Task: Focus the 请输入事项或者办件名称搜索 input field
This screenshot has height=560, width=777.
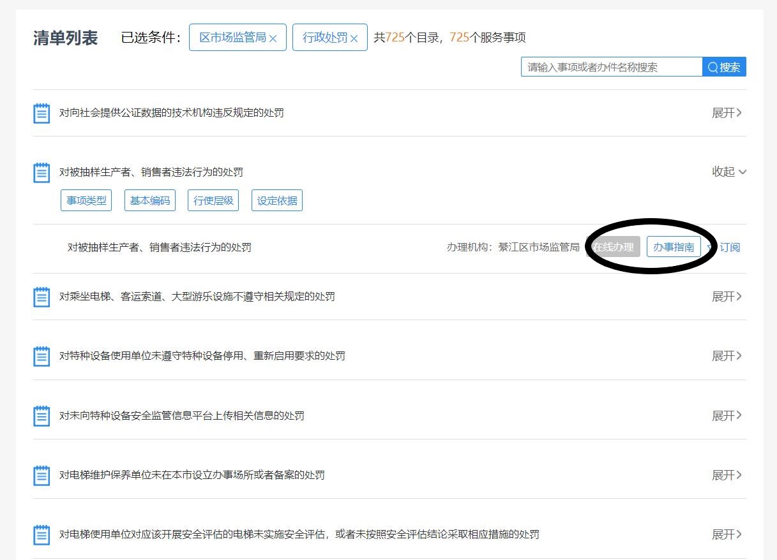Action: point(611,67)
